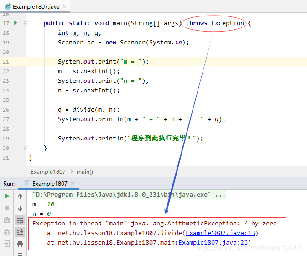Click println statement on line 27
Viewport: 307px width, 256px height.
pos(141,119)
